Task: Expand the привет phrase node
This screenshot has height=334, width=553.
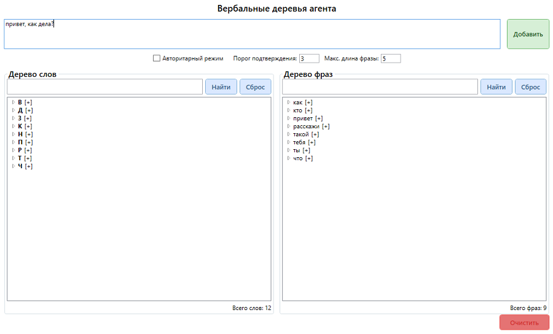Action: (x=289, y=118)
